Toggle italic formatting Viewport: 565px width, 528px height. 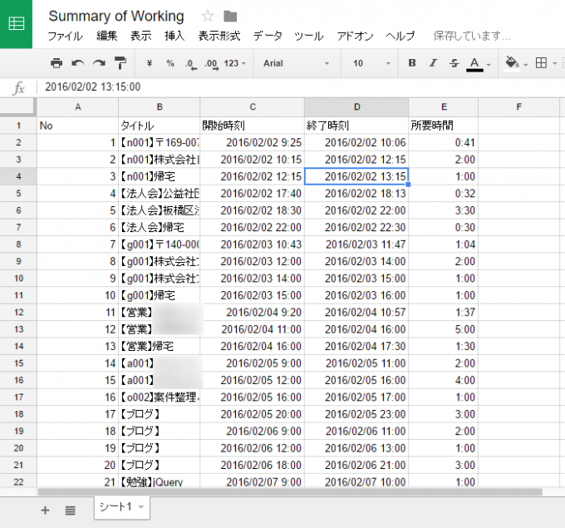point(433,63)
